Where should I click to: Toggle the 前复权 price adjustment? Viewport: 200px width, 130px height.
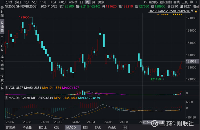pos(153,2)
